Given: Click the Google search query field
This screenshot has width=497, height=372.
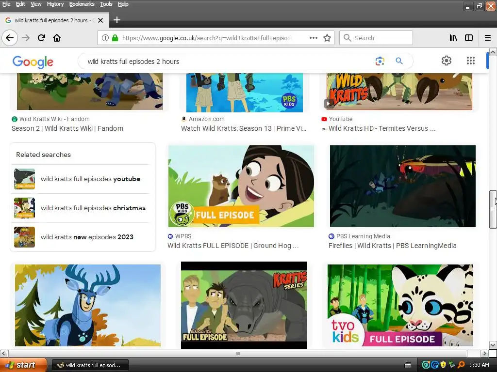Looking at the screenshot, I should (x=228, y=62).
